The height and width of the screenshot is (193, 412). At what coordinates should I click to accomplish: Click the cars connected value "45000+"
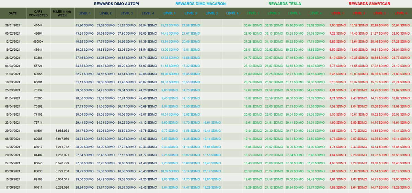tap(38, 42)
